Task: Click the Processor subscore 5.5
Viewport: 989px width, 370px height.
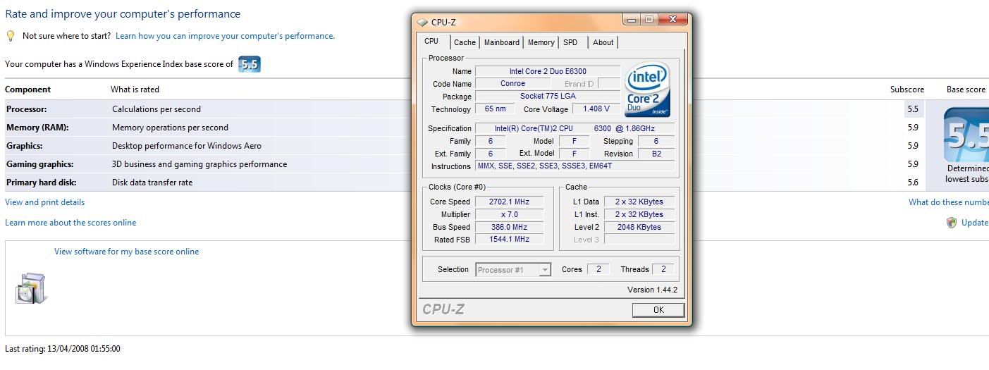Action: pyautogui.click(x=913, y=109)
